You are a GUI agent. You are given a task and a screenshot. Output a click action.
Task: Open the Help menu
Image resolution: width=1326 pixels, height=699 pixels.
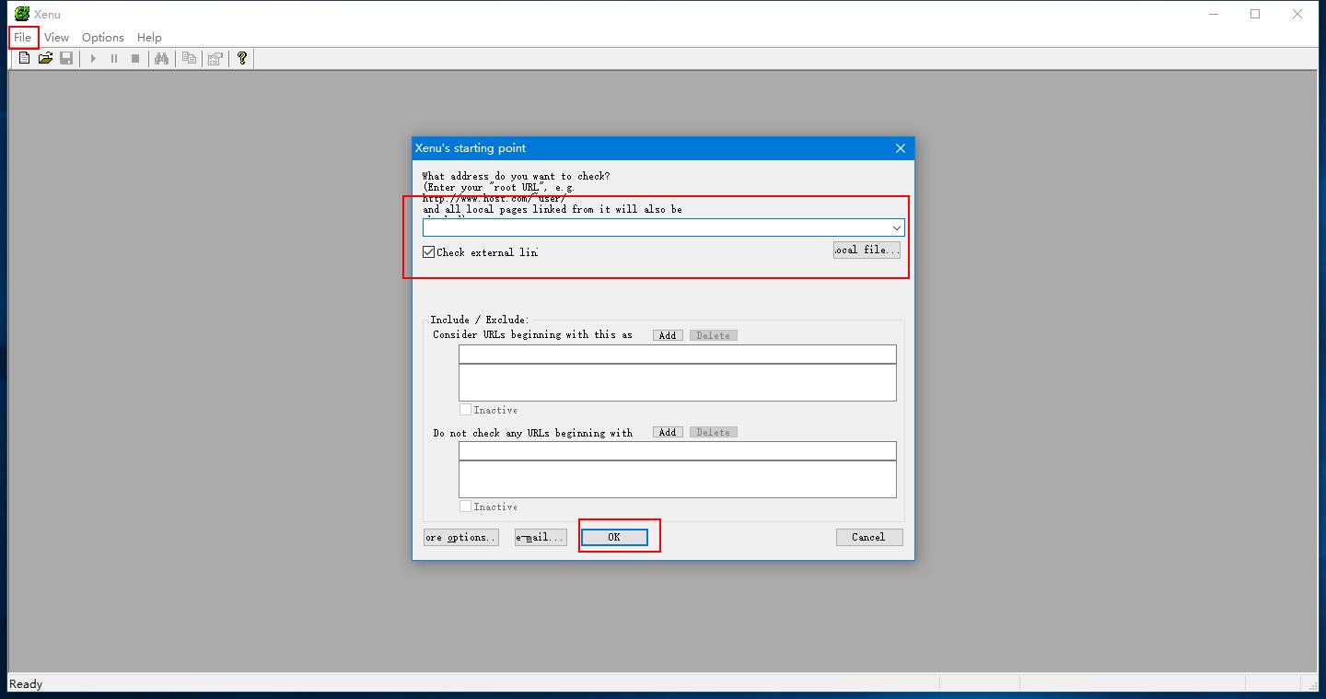click(x=149, y=37)
